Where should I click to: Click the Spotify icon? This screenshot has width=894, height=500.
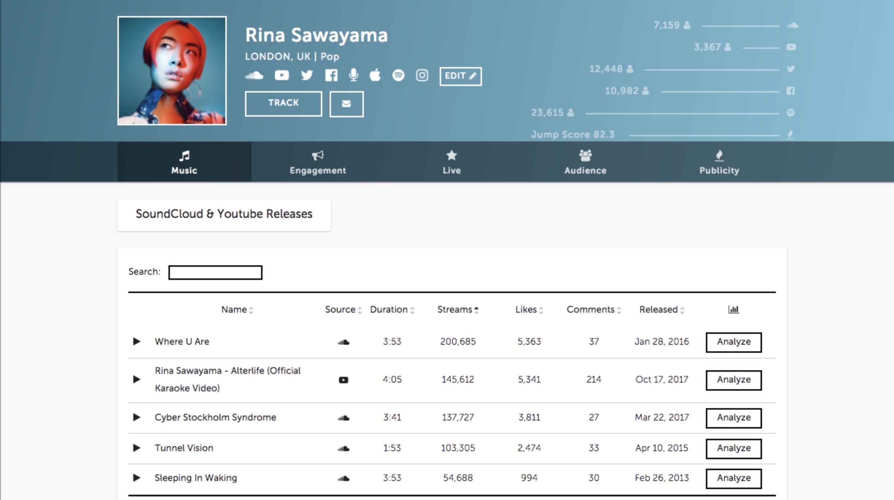(x=398, y=75)
